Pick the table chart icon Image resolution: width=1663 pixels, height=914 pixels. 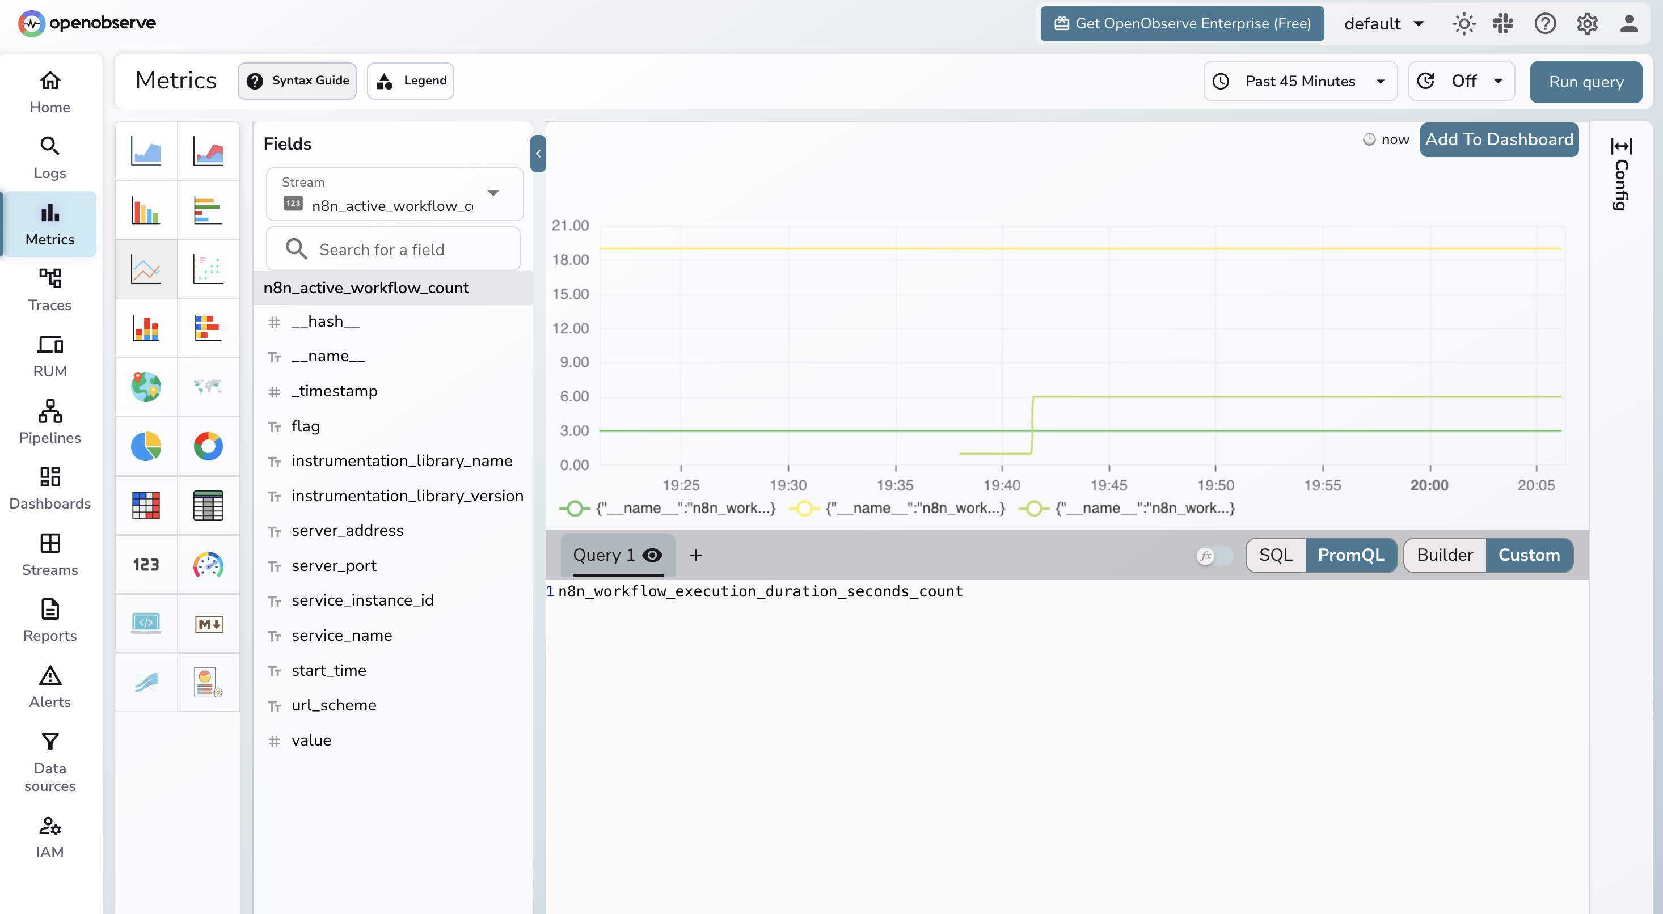(208, 505)
